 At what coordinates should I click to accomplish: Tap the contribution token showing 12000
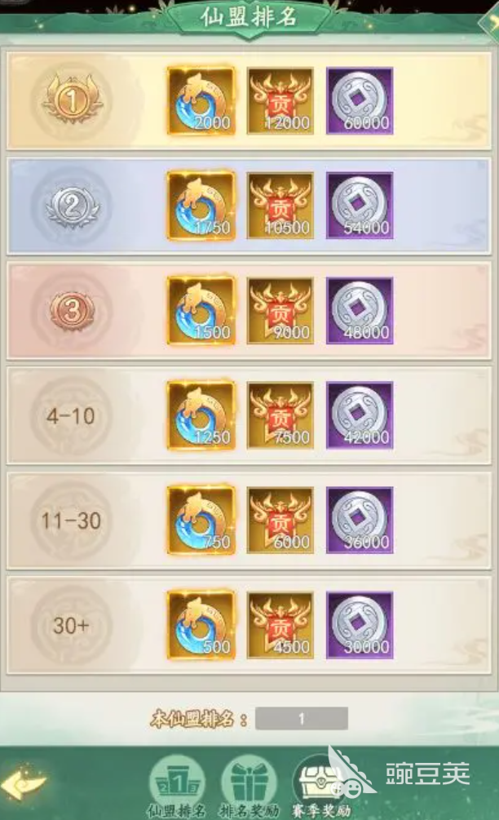tap(280, 101)
